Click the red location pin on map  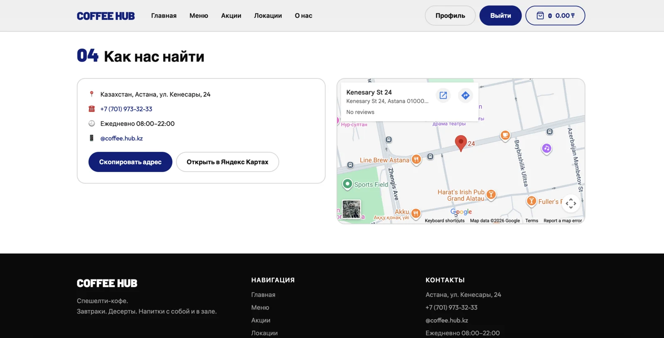point(461,142)
